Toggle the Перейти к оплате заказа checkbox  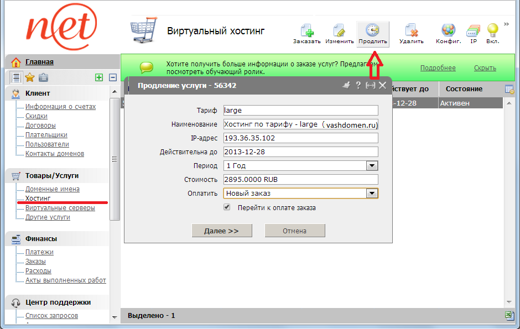pos(227,207)
